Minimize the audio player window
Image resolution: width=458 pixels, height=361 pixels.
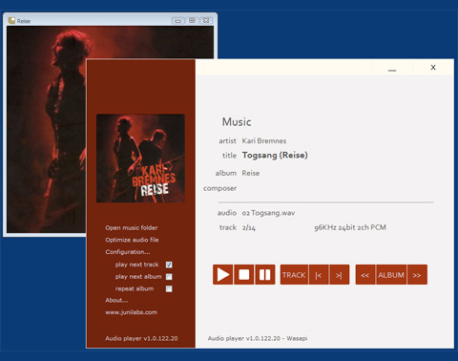[x=392, y=68]
